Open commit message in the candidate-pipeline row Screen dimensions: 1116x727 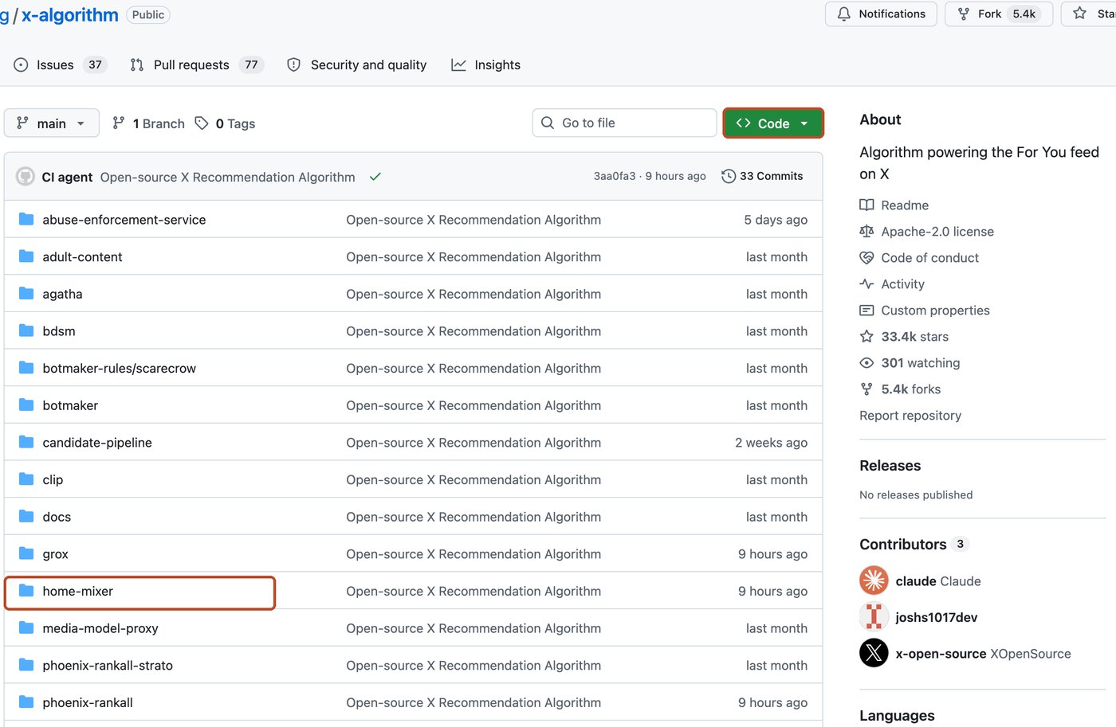(474, 443)
